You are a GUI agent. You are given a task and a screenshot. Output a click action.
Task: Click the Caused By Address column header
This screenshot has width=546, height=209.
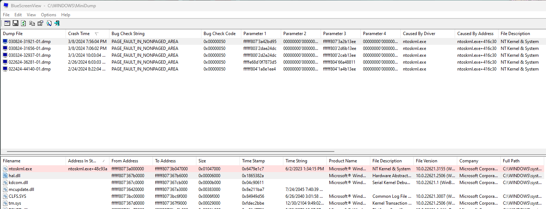tap(476, 34)
